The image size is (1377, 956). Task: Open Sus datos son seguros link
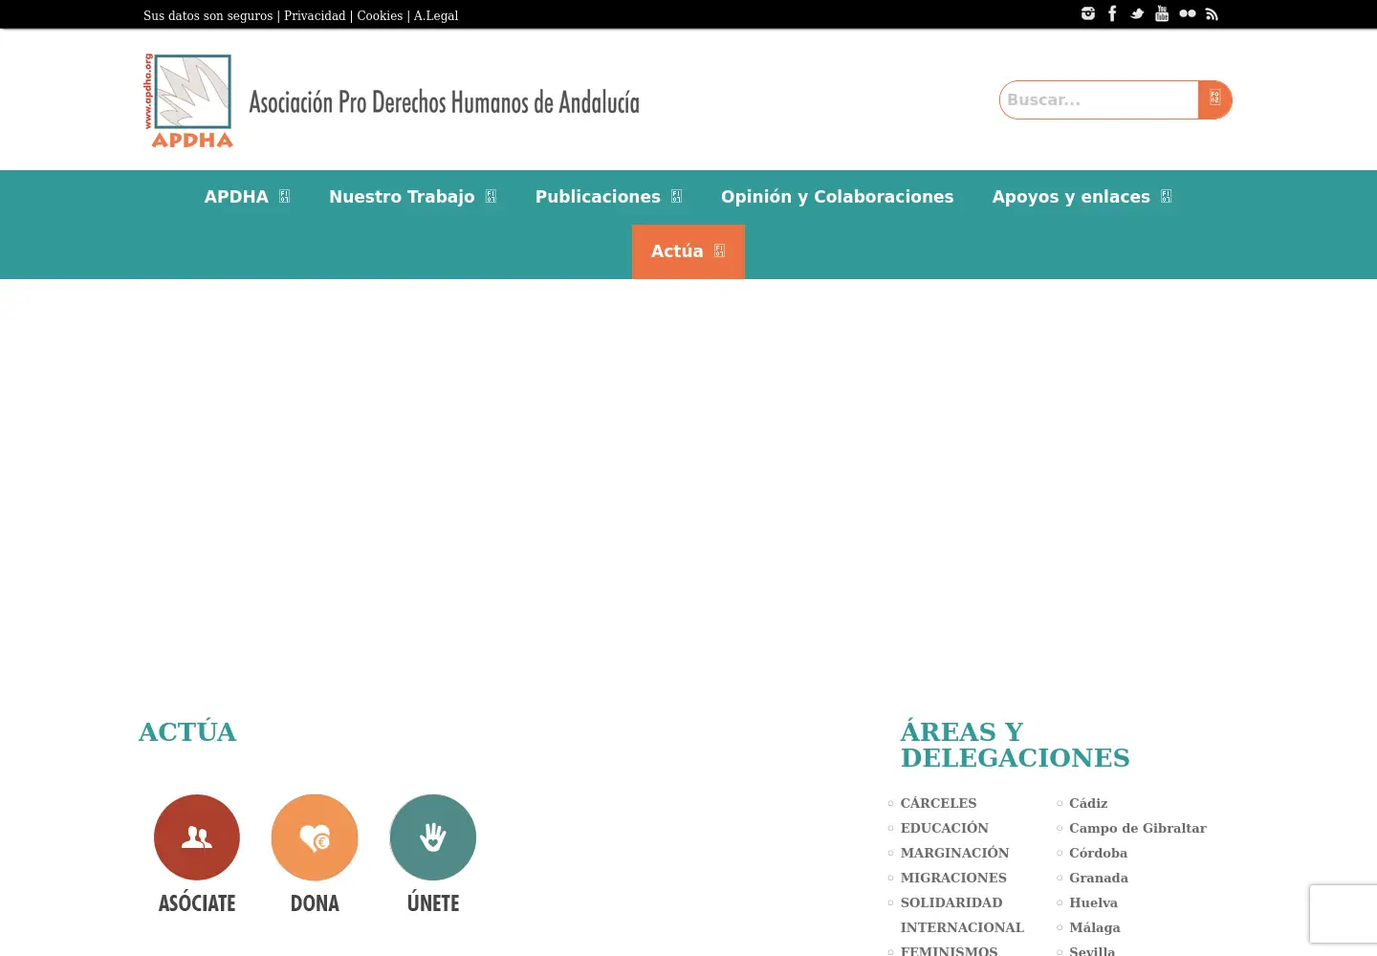coord(208,15)
